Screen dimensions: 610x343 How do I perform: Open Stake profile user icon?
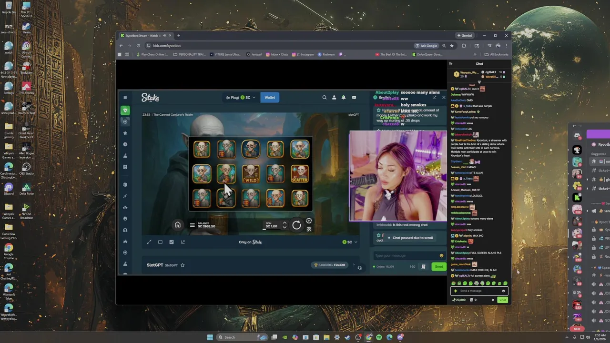coord(334,97)
